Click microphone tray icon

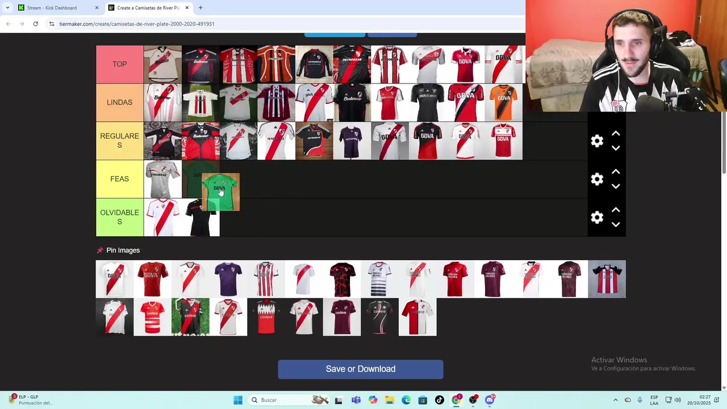[640, 400]
